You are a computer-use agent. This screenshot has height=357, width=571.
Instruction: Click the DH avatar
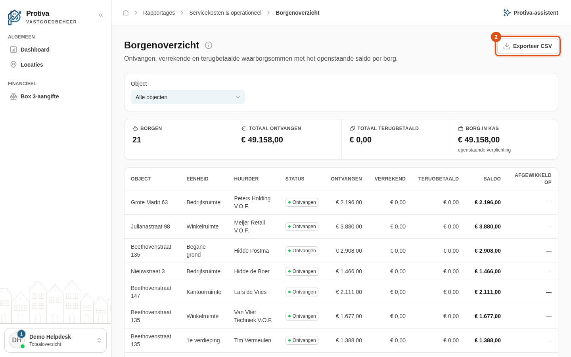17,340
